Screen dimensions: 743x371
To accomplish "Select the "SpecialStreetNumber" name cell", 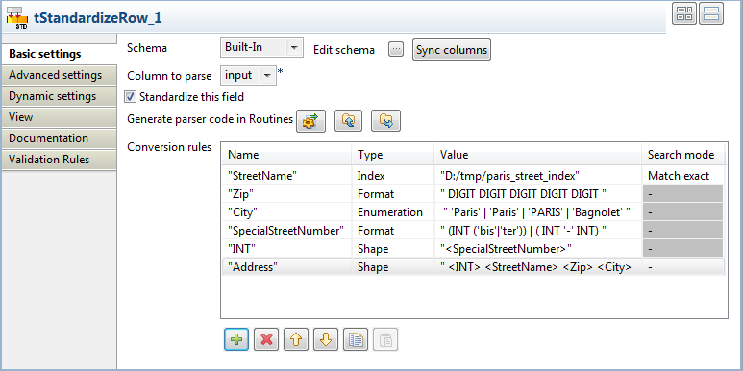I will tap(286, 231).
